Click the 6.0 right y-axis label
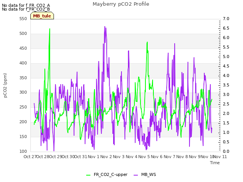This screenshot has width=243, height=182. [226, 38]
